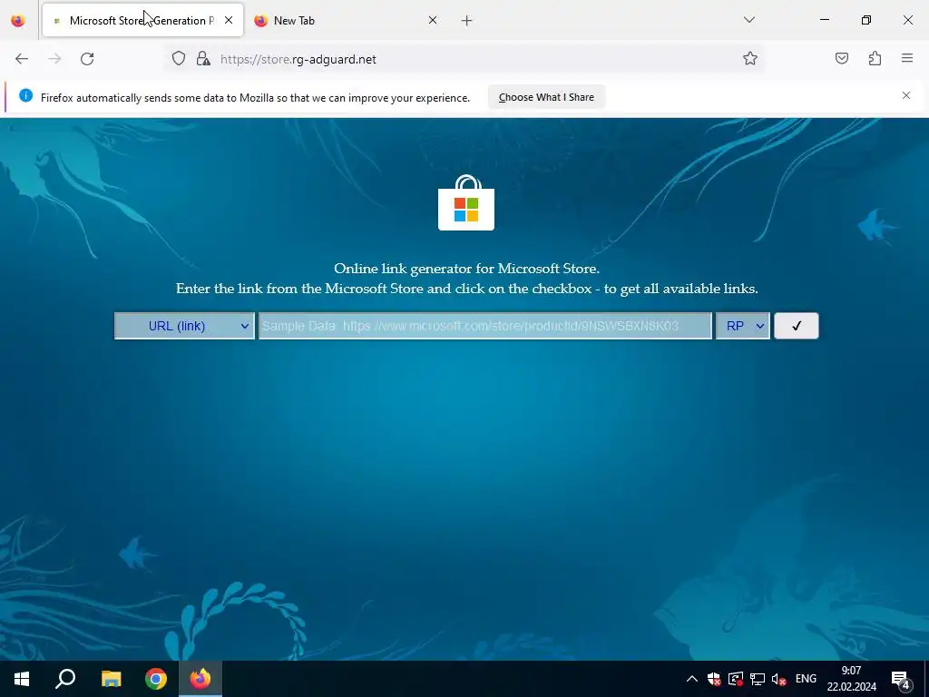Save page to Pocket icon

[842, 58]
